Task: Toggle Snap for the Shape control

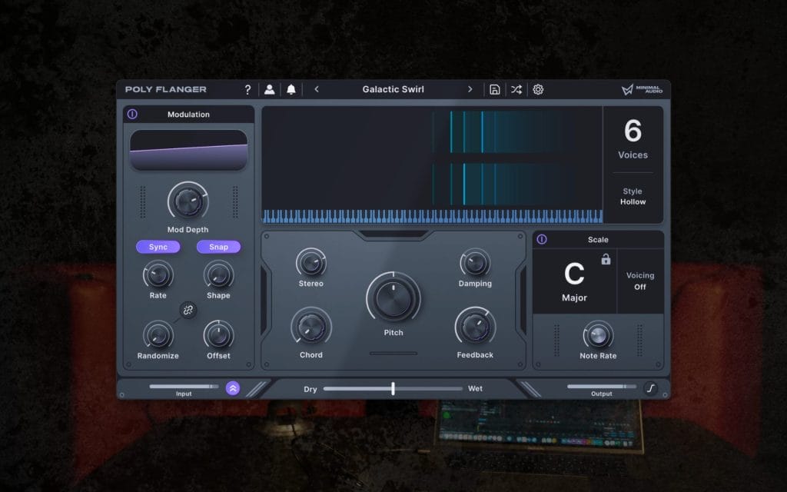Action: tap(218, 247)
